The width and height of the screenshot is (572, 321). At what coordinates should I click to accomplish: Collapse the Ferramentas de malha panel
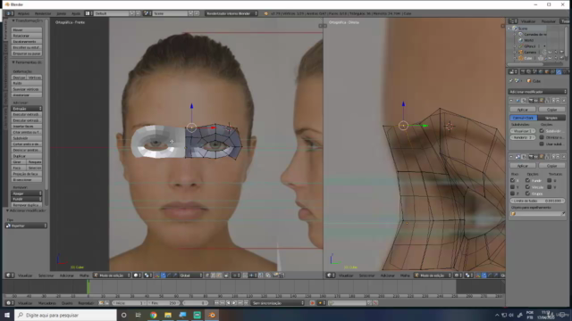pos(13,62)
